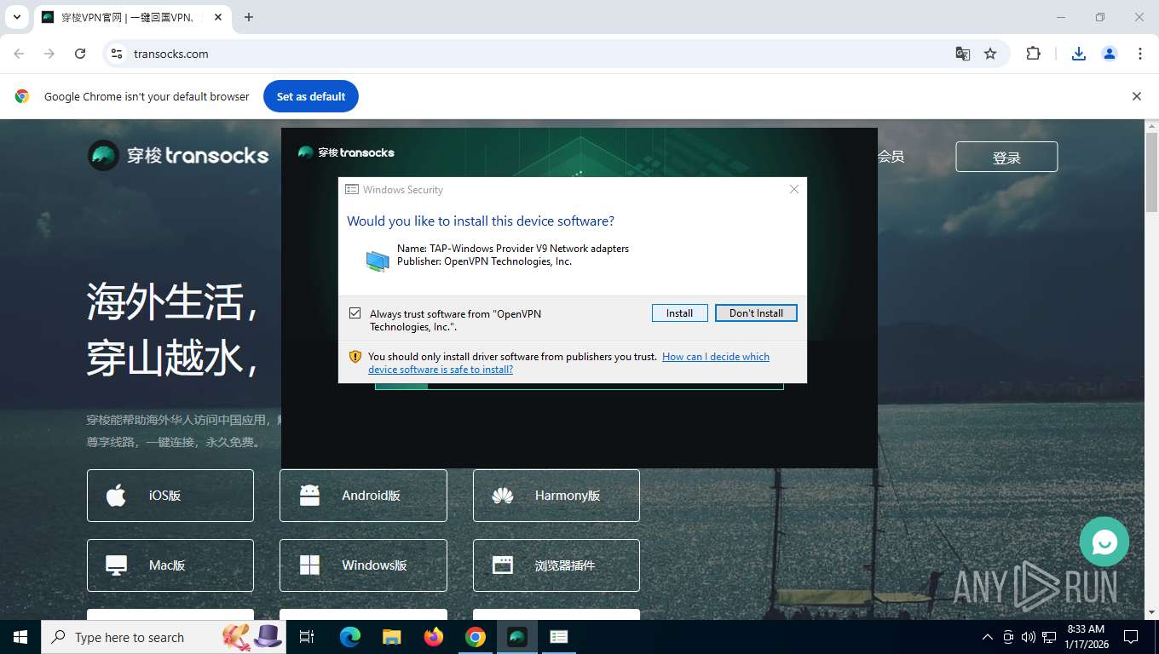Open the volume control in system tray
Viewport: 1159px width, 654px height.
click(1029, 637)
